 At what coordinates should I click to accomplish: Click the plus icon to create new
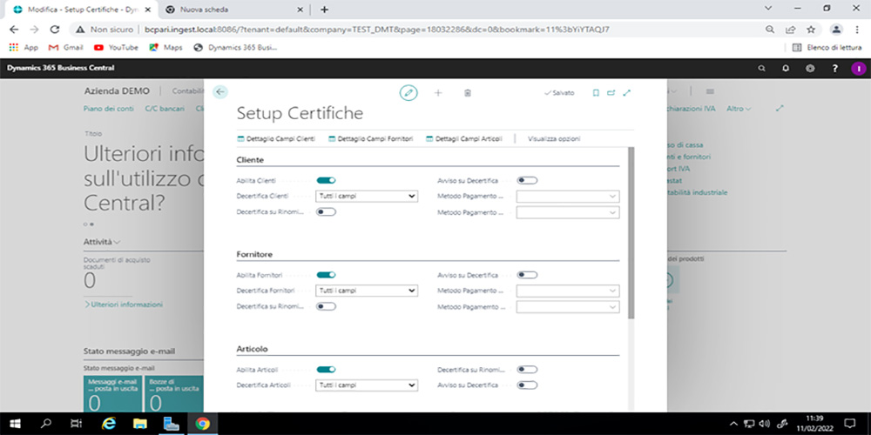point(438,92)
